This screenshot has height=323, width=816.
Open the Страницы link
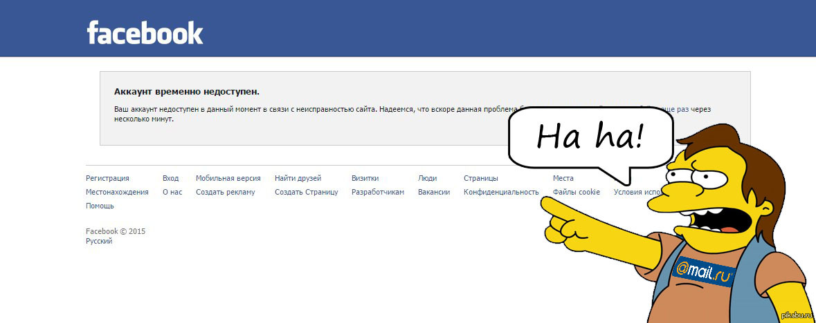(x=481, y=178)
